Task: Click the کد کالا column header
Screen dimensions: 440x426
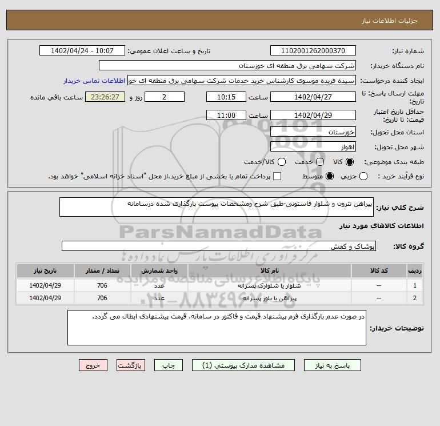Action: click(x=379, y=270)
